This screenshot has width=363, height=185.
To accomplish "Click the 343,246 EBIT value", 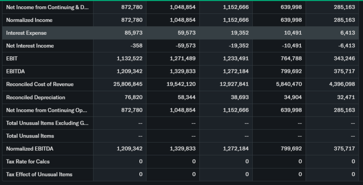I will (344, 58).
